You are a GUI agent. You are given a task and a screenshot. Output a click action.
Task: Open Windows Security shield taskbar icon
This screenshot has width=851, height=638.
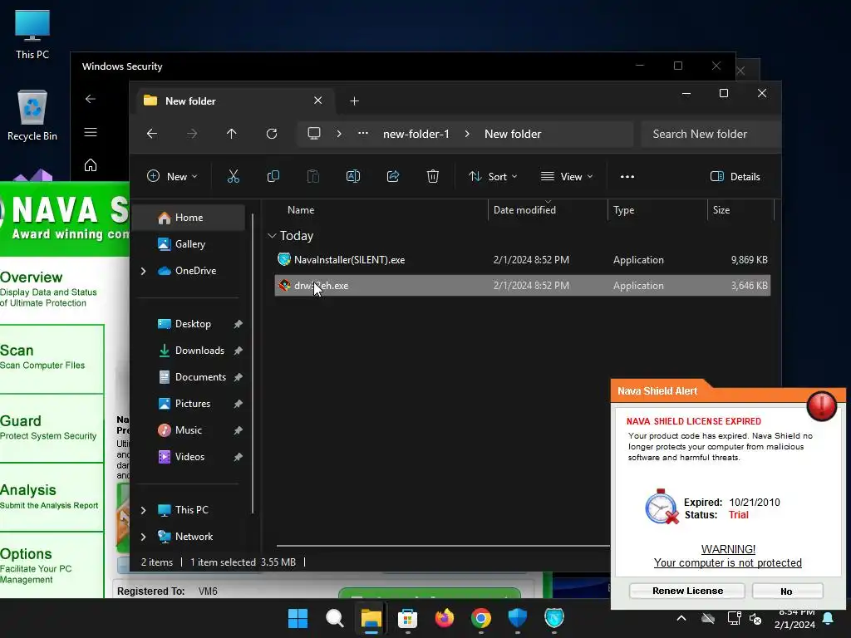point(518,618)
